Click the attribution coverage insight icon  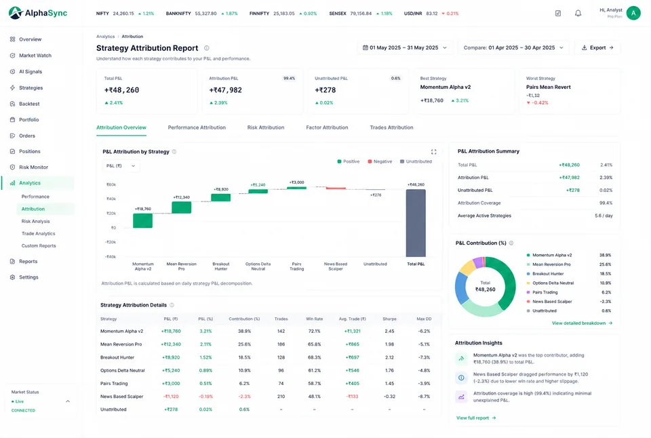point(461,397)
